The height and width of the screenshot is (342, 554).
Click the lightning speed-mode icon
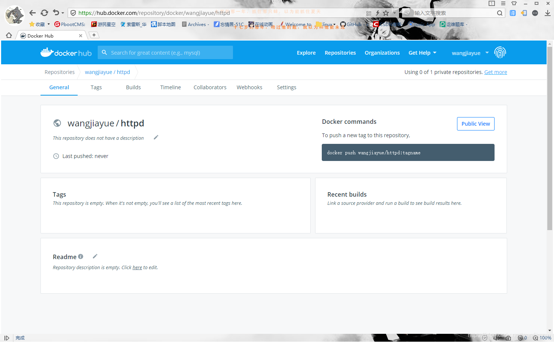click(378, 13)
